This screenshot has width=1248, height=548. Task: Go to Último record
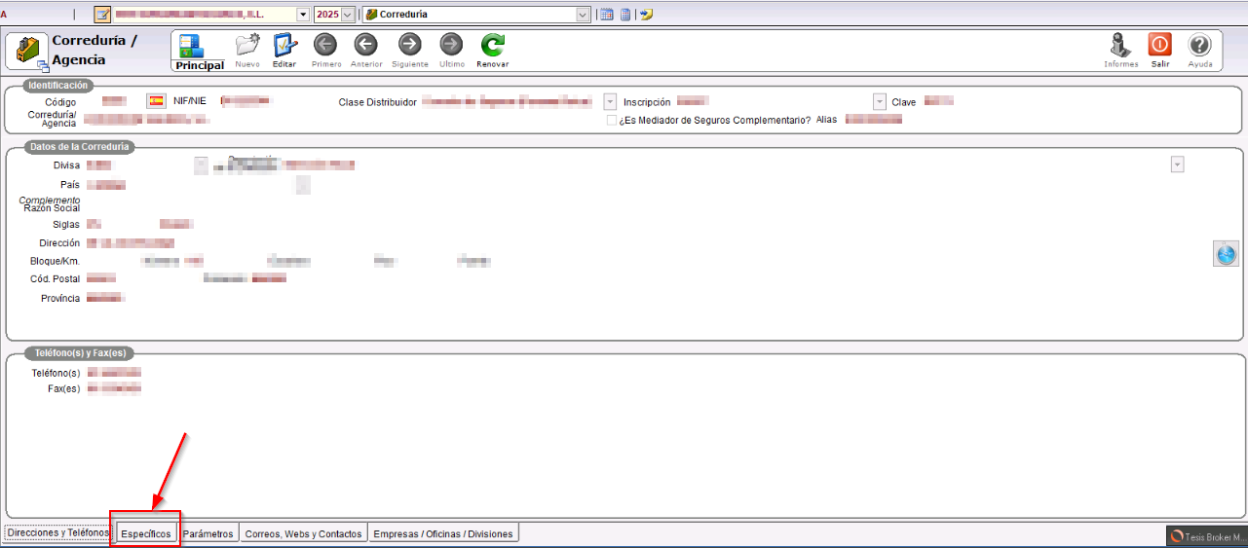click(x=451, y=51)
